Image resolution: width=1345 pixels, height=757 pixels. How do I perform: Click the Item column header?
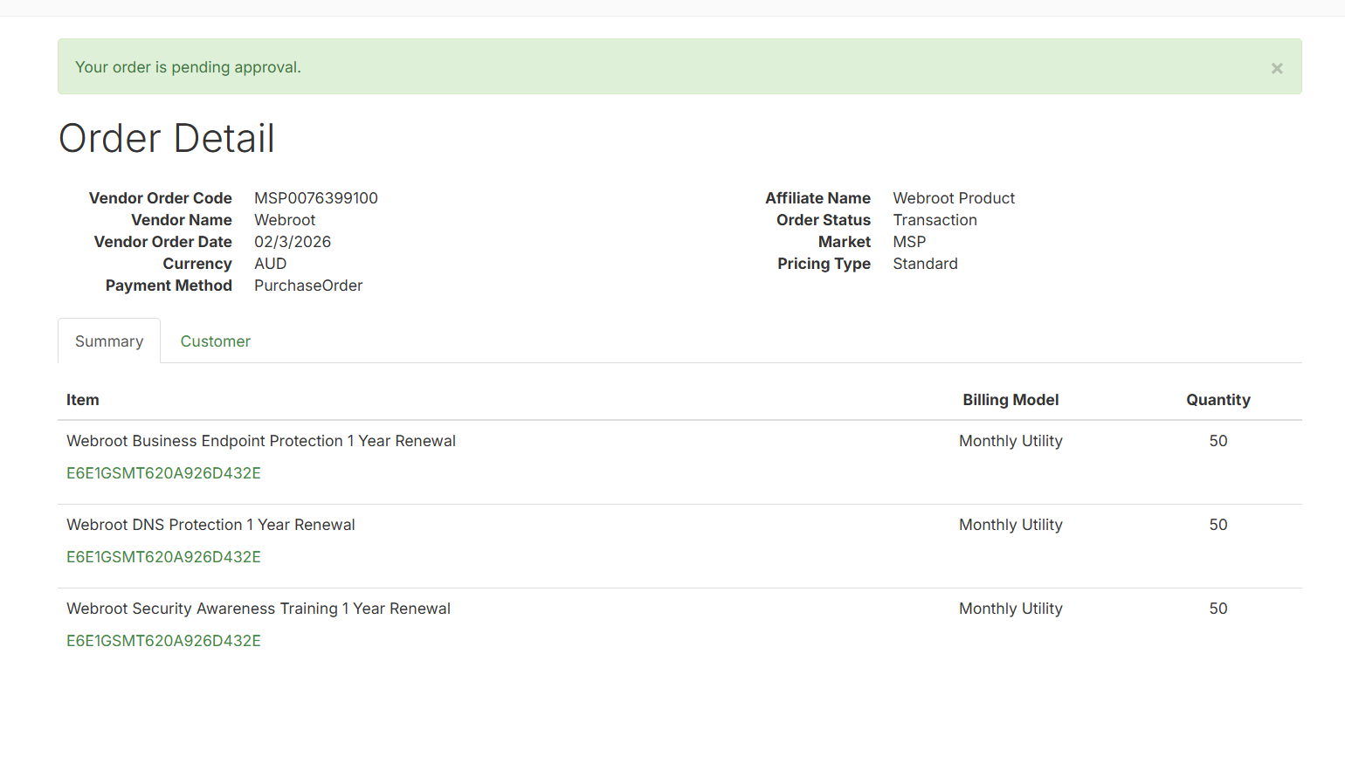[x=83, y=400]
